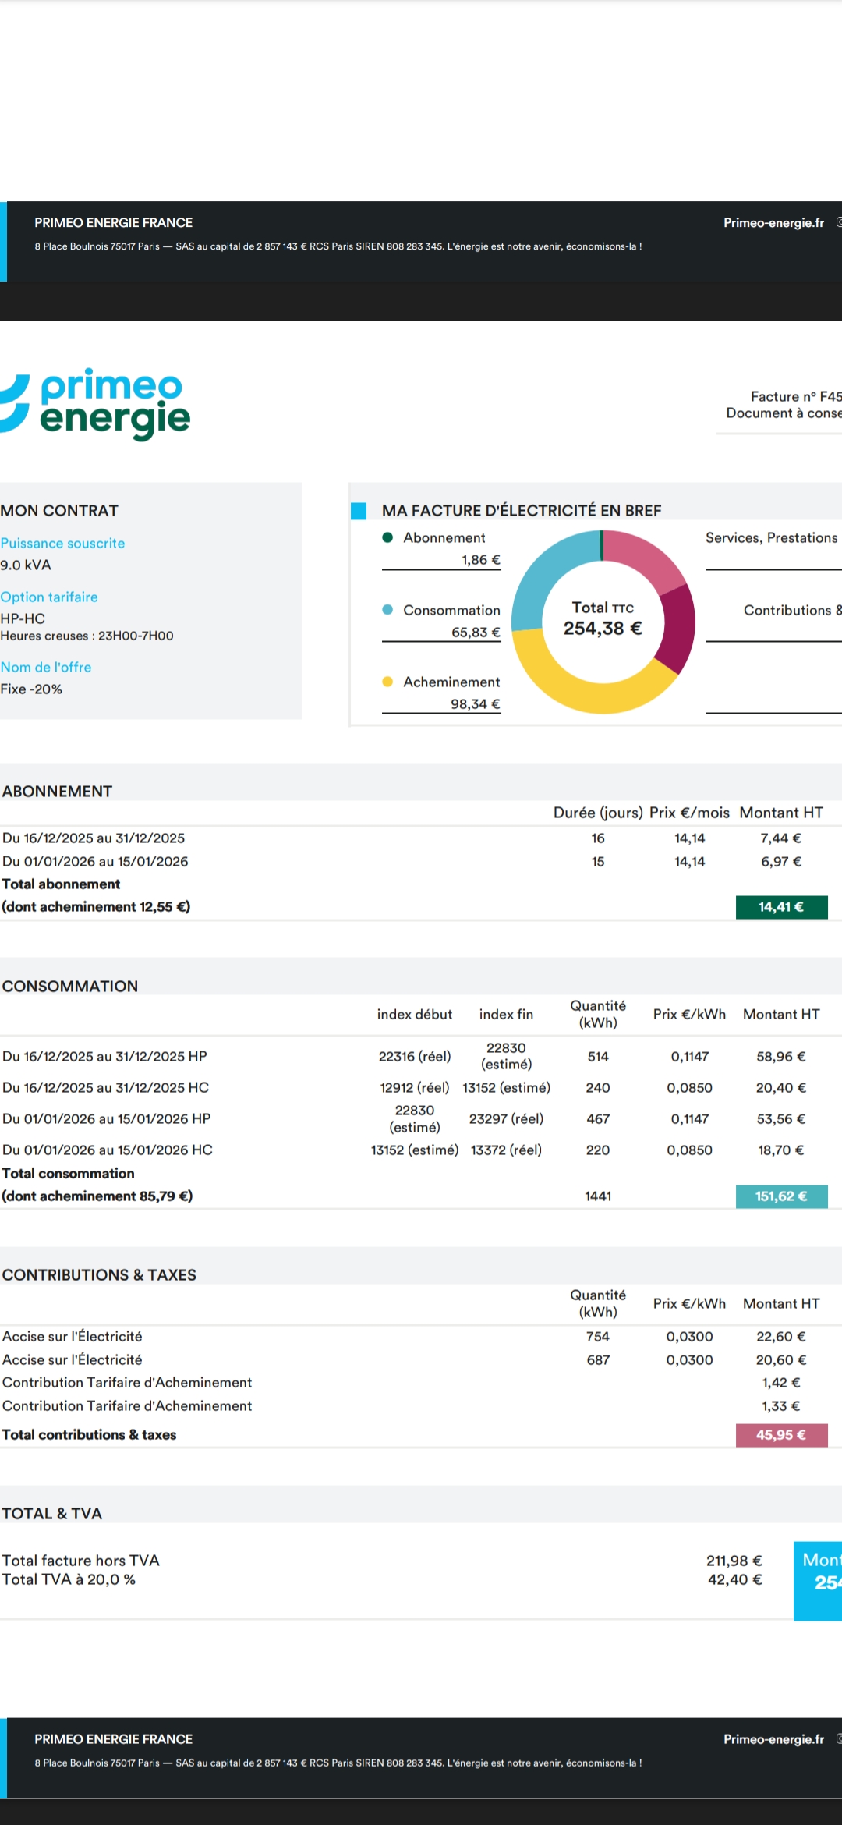Select the '53,56 €' consumption amount
The height and width of the screenshot is (1825, 842).
(x=781, y=1119)
